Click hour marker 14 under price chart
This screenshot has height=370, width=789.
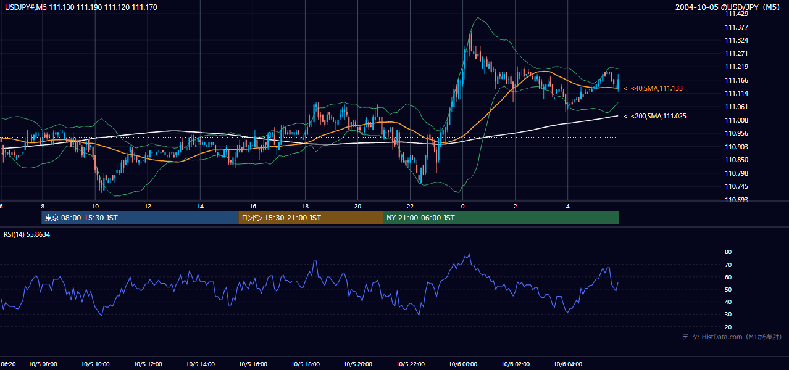[200, 206]
